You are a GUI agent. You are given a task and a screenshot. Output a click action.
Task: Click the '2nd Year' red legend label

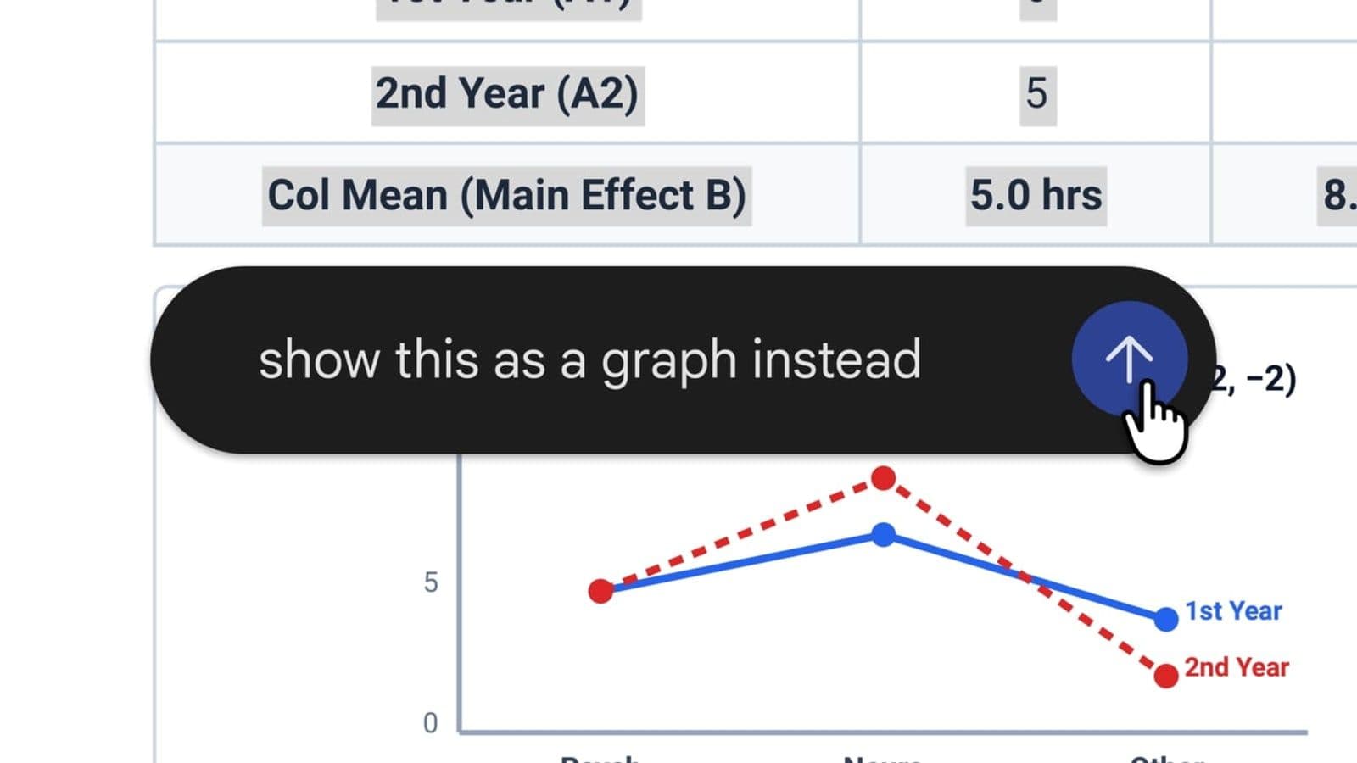click(x=1237, y=667)
